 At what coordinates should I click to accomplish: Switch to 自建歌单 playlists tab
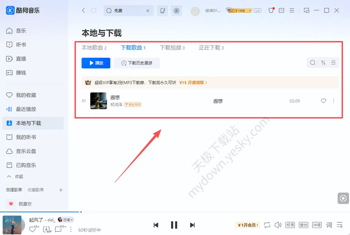(14, 190)
